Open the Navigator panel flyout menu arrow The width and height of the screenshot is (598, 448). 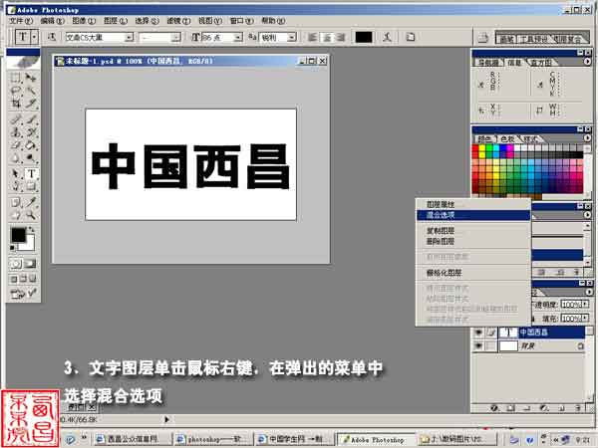(587, 62)
